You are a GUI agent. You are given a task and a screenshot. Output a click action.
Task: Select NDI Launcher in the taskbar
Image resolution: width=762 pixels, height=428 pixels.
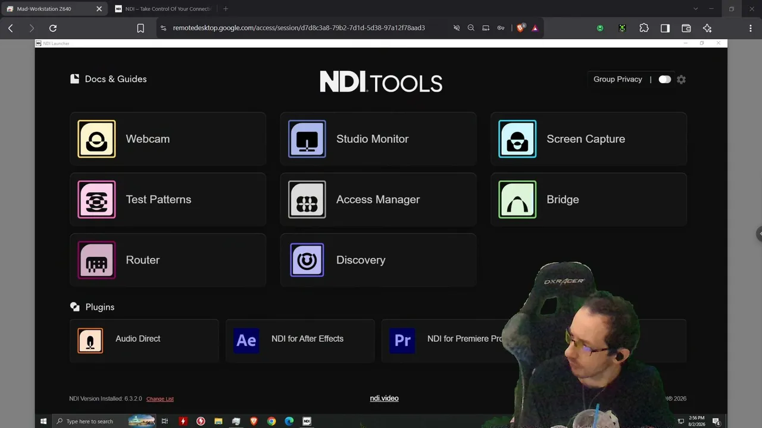pos(307,421)
